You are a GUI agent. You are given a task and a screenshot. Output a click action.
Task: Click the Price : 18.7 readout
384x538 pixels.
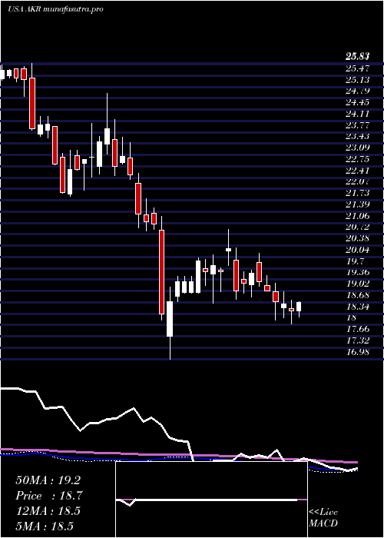coord(48,496)
